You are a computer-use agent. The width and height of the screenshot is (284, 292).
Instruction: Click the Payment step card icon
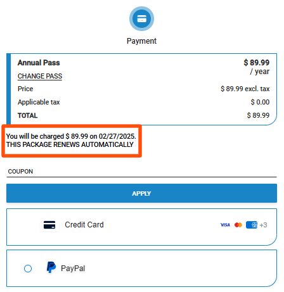[x=141, y=18]
